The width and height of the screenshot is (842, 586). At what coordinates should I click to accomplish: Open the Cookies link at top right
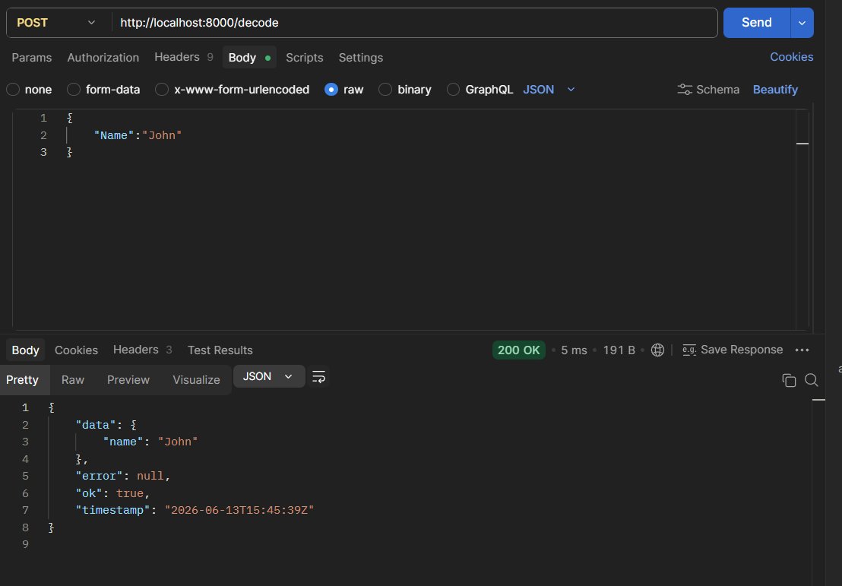(x=792, y=57)
